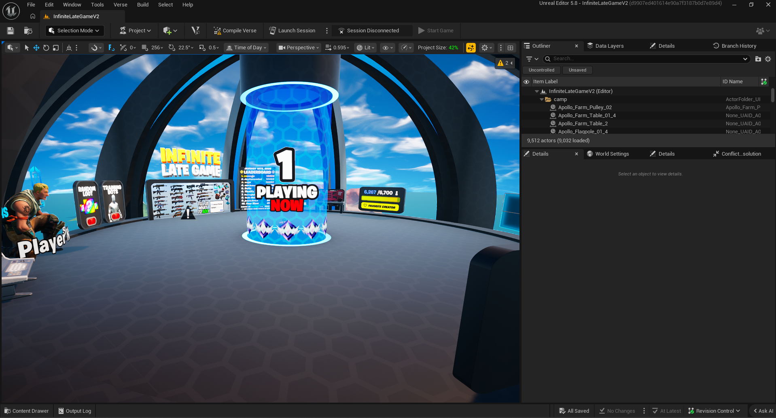
Task: Open the Selection Mode dropdown
Action: coord(74,31)
